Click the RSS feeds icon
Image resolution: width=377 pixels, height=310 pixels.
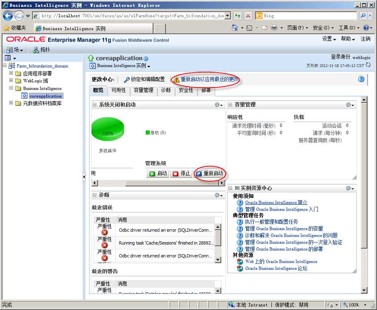pos(249,28)
